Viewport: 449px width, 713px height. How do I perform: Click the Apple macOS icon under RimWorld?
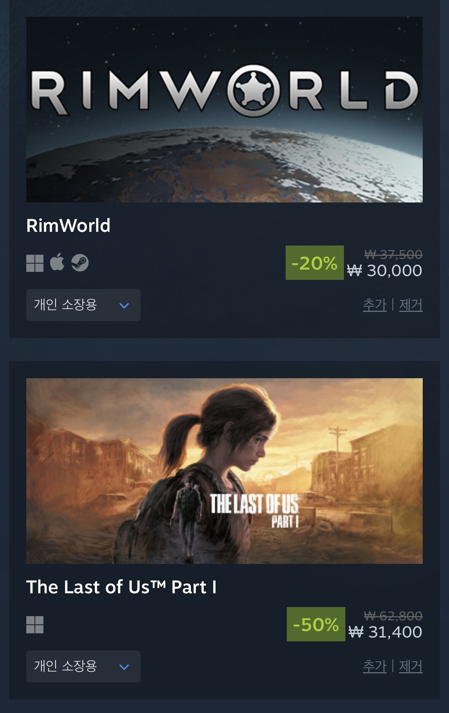click(x=57, y=262)
